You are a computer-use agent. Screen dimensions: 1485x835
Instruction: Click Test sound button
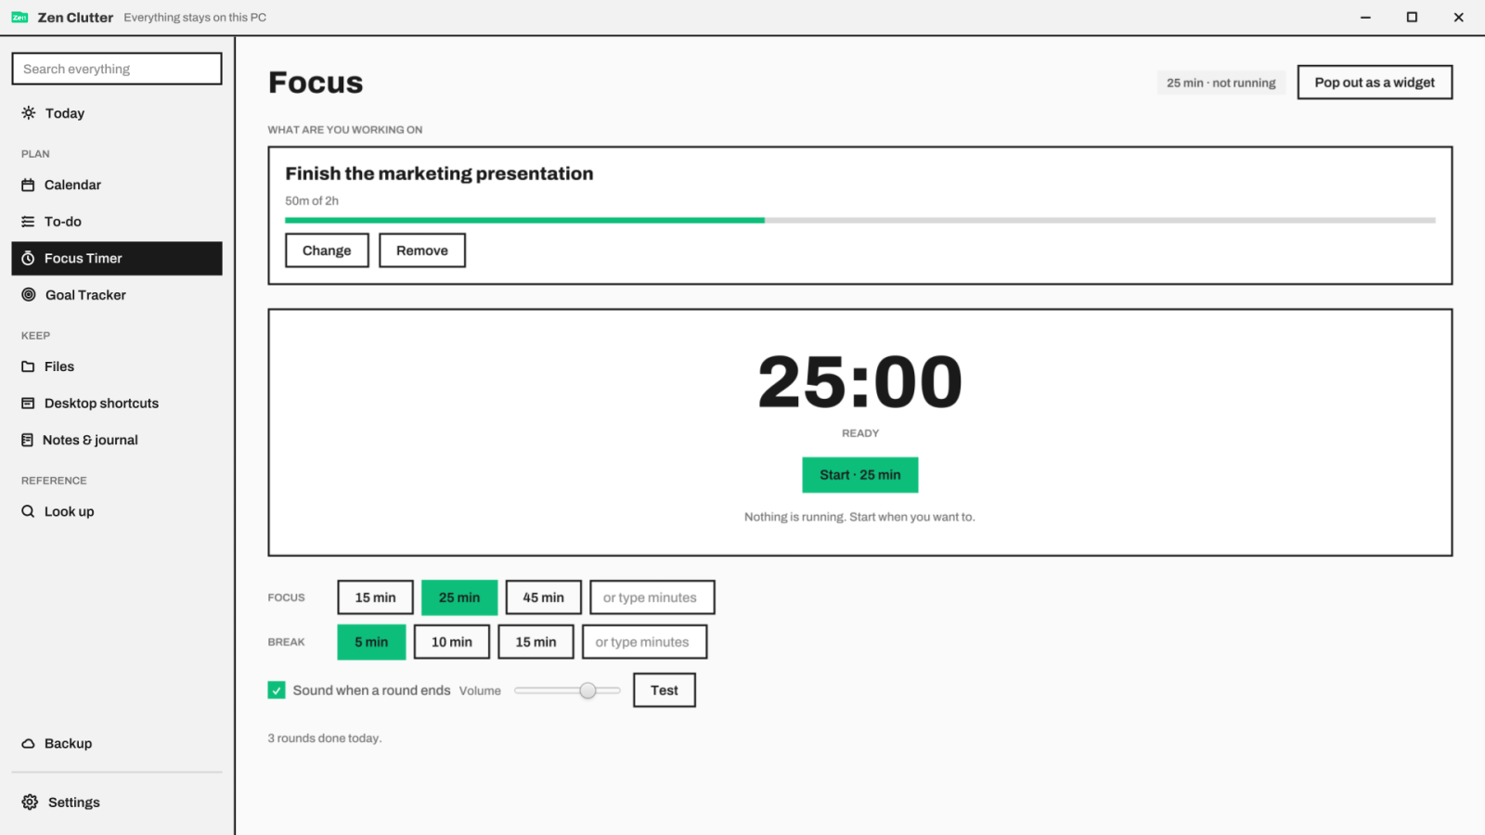665,690
